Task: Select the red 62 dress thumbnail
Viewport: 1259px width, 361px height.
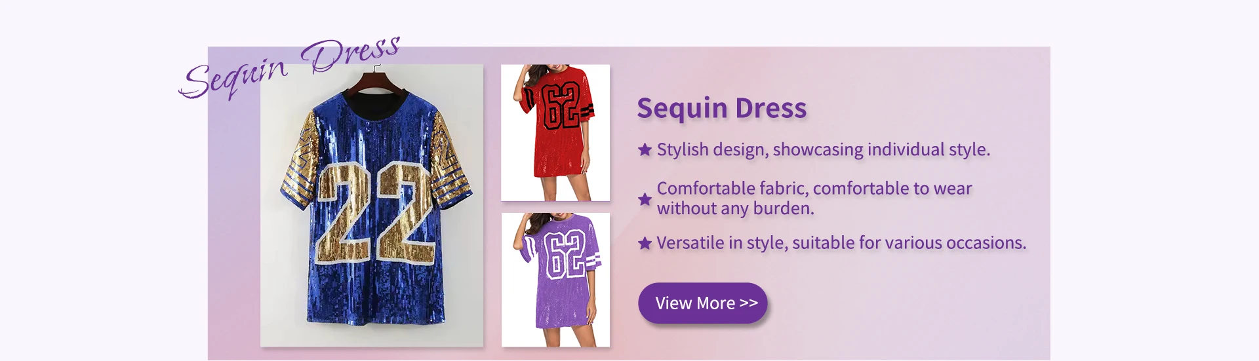Action: [555, 132]
